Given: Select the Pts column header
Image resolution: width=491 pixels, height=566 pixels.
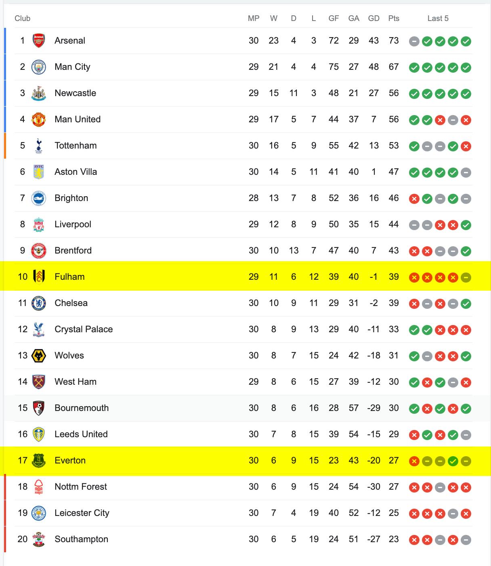Looking at the screenshot, I should pos(394,18).
